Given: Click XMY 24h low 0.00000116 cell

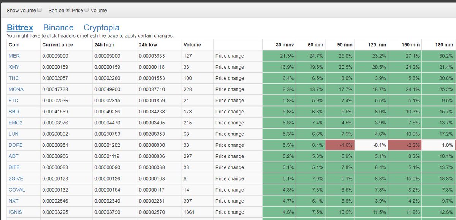Looking at the screenshot, I should click(x=159, y=67).
